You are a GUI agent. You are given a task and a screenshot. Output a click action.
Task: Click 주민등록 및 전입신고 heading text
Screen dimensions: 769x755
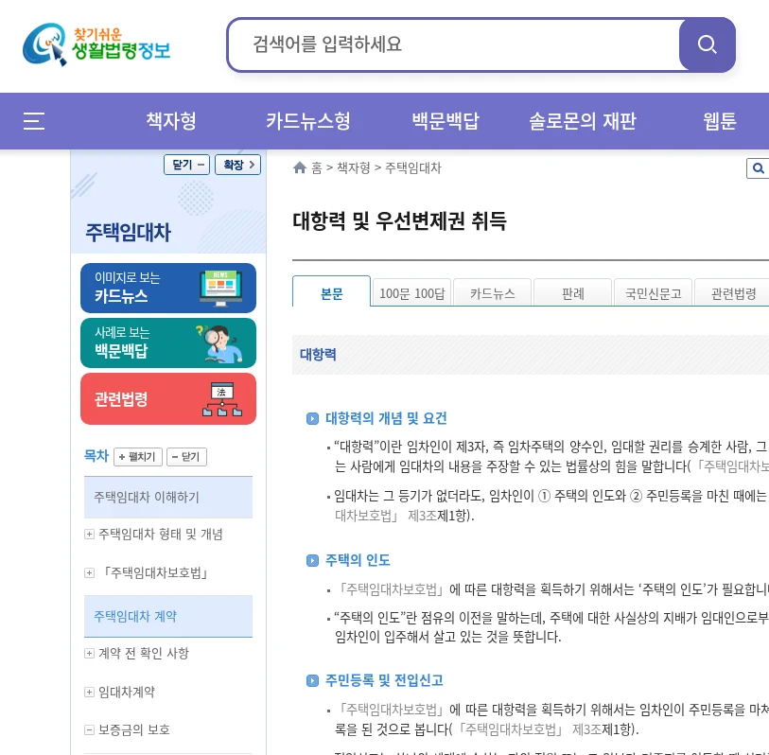pos(384,680)
